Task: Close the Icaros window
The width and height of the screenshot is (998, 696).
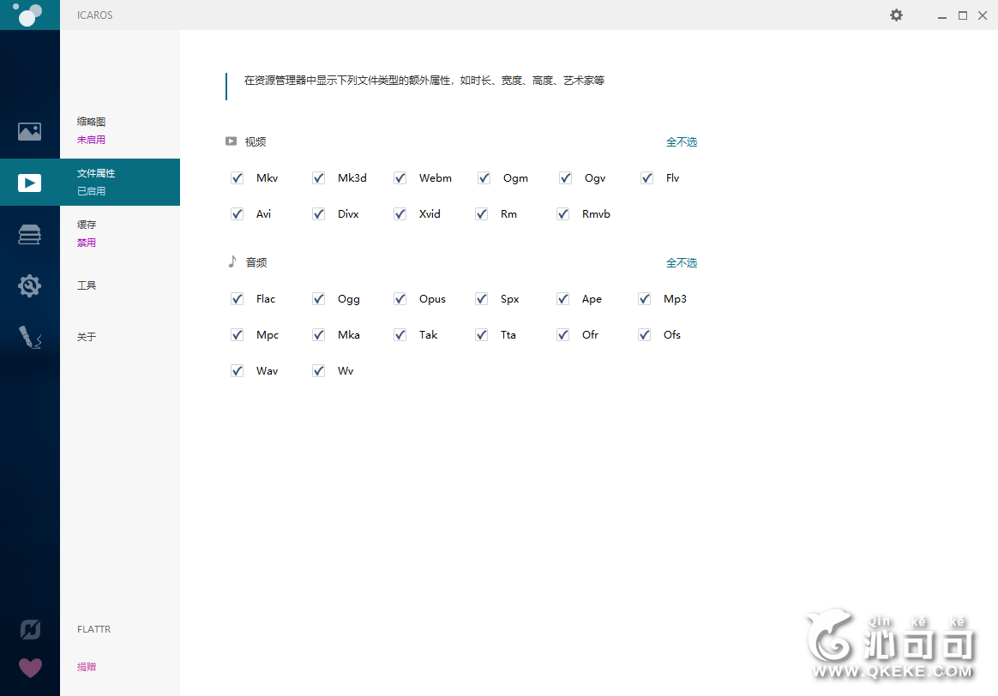Action: click(x=983, y=15)
